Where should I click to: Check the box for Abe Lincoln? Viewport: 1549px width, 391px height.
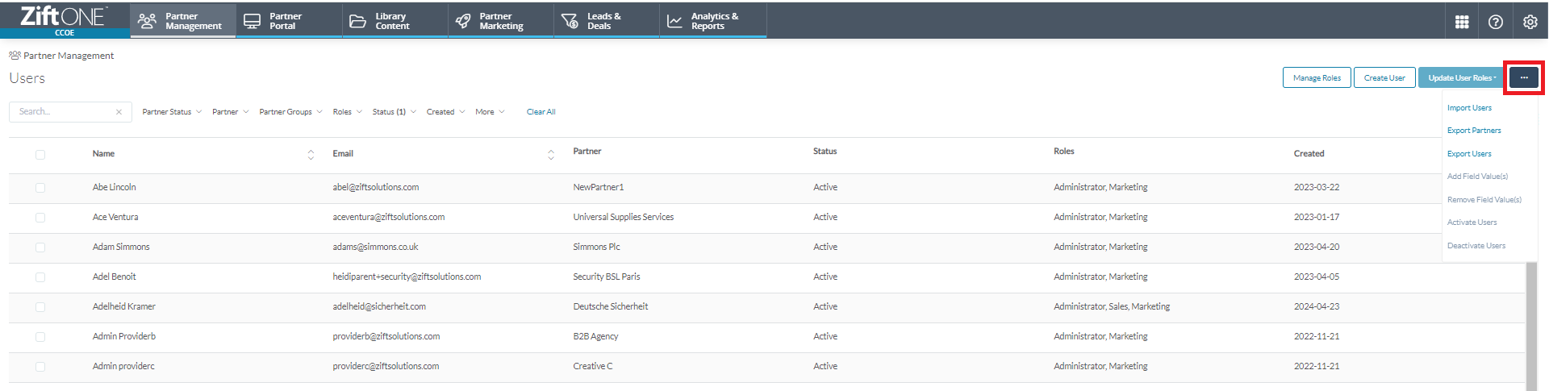[x=40, y=188]
